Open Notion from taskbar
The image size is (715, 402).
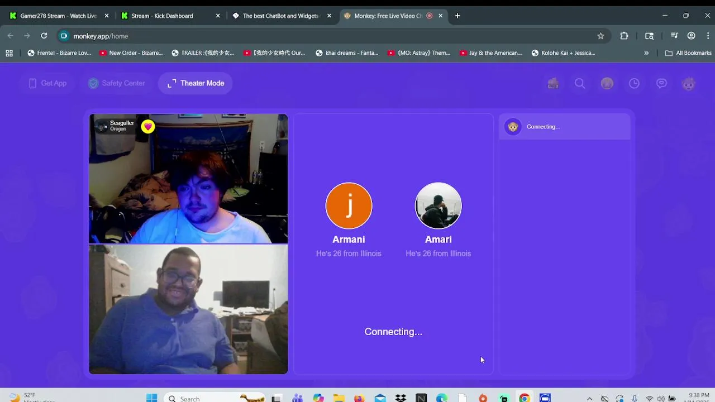click(x=421, y=398)
